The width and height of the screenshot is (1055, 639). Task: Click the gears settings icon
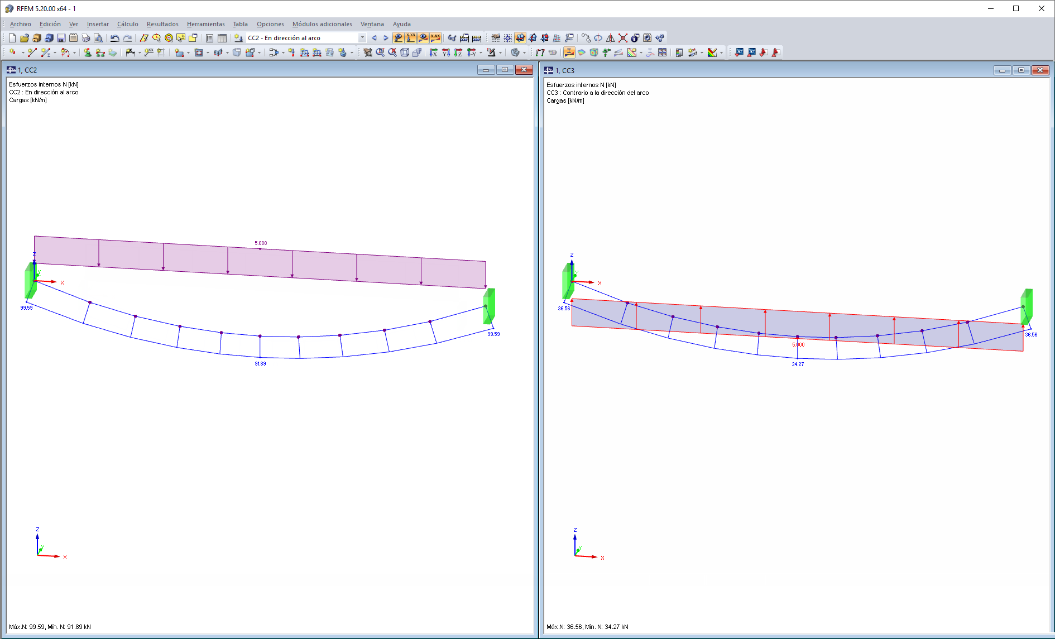(660, 38)
